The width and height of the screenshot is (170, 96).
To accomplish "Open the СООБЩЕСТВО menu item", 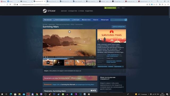I will tap(73, 11).
